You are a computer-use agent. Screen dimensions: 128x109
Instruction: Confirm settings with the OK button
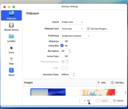(87, 101)
